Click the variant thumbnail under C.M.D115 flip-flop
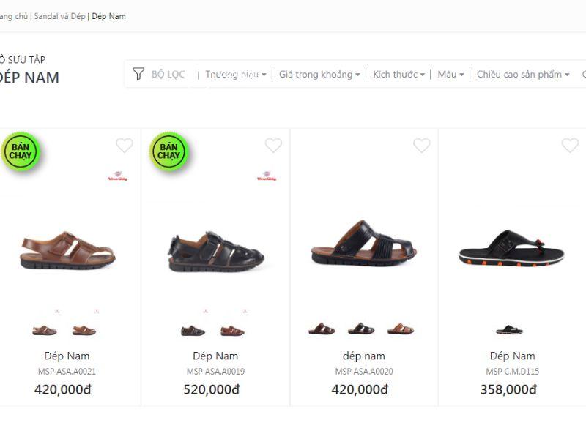This screenshot has height=439, width=586. (x=509, y=330)
